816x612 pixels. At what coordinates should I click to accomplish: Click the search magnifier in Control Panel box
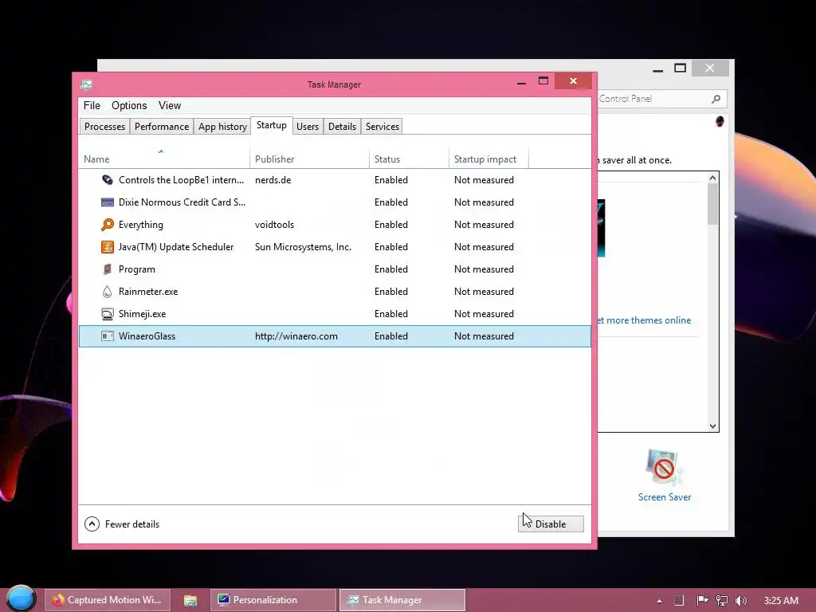click(x=716, y=99)
